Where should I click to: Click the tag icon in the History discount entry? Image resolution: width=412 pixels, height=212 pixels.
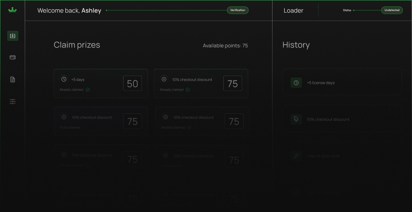(296, 119)
